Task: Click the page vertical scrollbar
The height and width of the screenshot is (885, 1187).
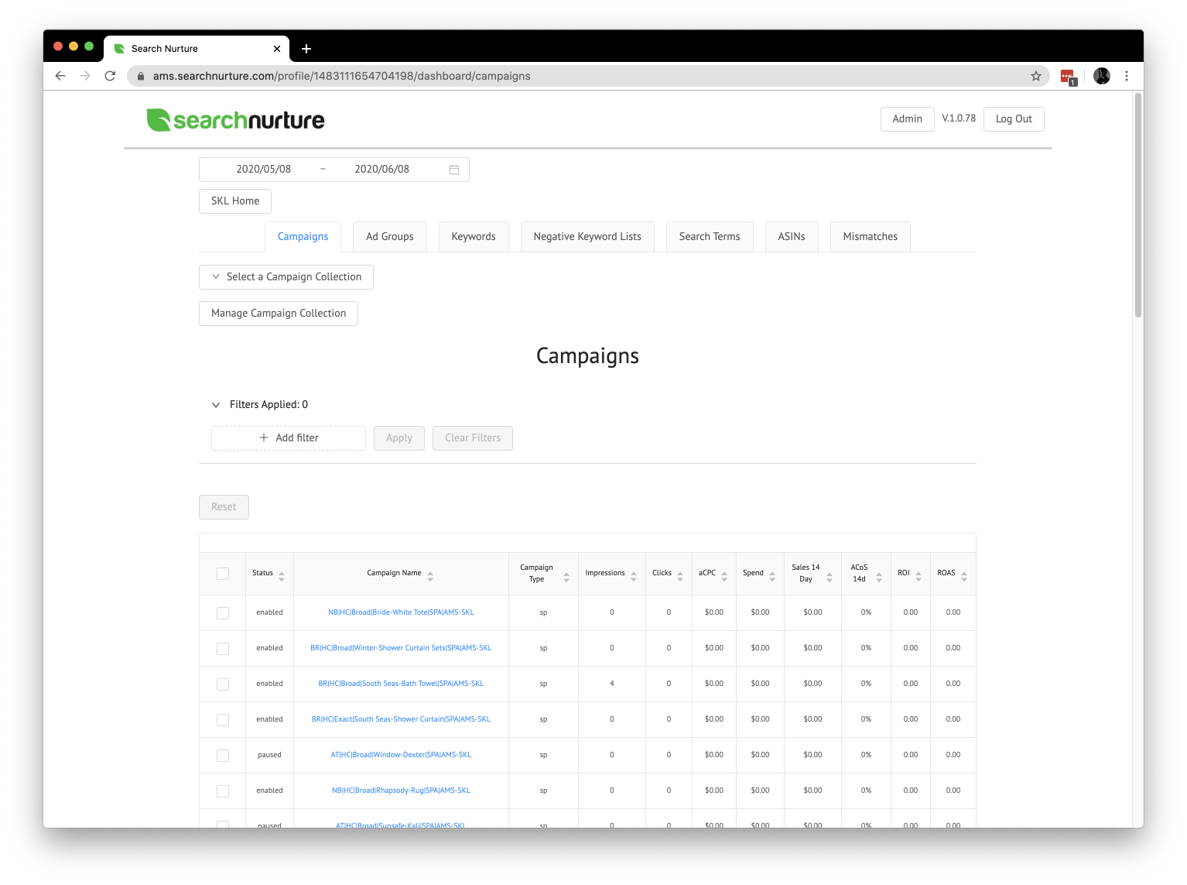Action: (1137, 205)
